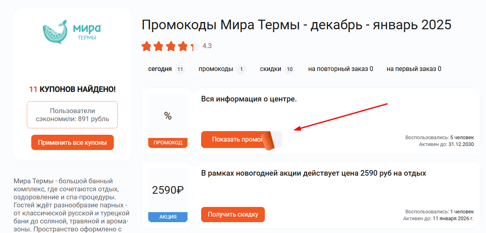This screenshot has width=486, height=233.
Task: Click the orange ПРОМОКОД badge
Action: pyautogui.click(x=168, y=142)
